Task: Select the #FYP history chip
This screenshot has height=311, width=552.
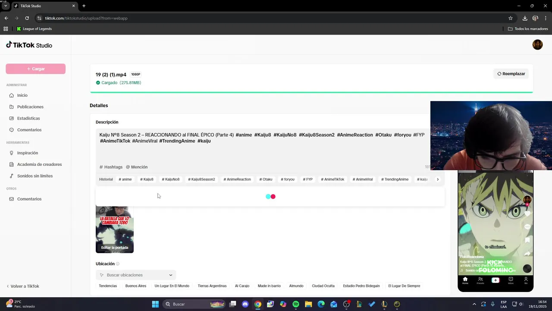Action: (x=308, y=179)
